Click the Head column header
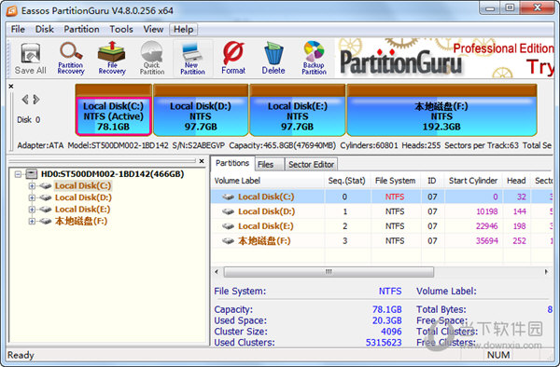The width and height of the screenshot is (560, 367). (516, 181)
